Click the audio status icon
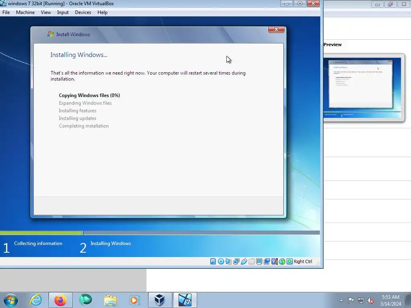This screenshot has height=308, width=411. click(228, 261)
